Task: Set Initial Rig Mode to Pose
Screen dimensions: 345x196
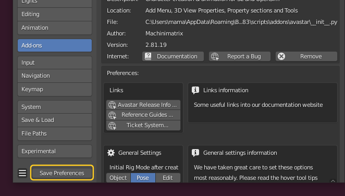Action: tap(143, 178)
